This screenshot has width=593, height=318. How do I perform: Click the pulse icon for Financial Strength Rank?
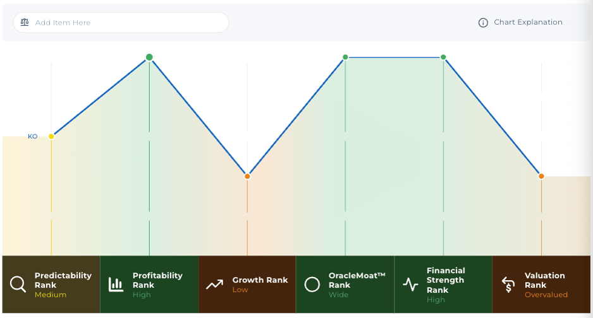(410, 285)
